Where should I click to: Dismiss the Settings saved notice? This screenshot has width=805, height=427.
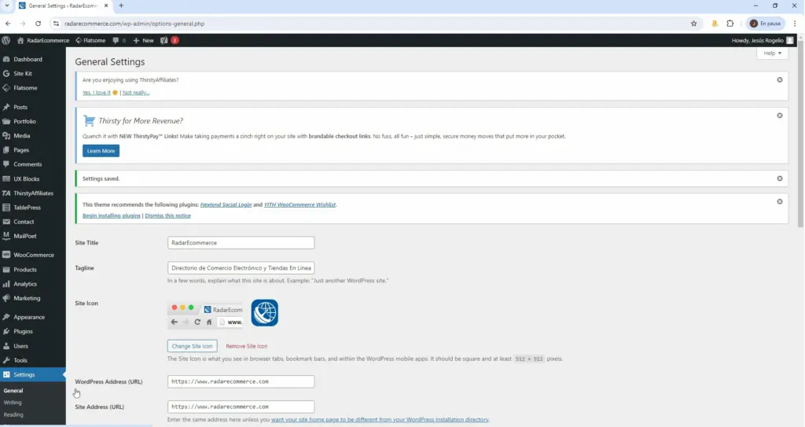coord(779,179)
